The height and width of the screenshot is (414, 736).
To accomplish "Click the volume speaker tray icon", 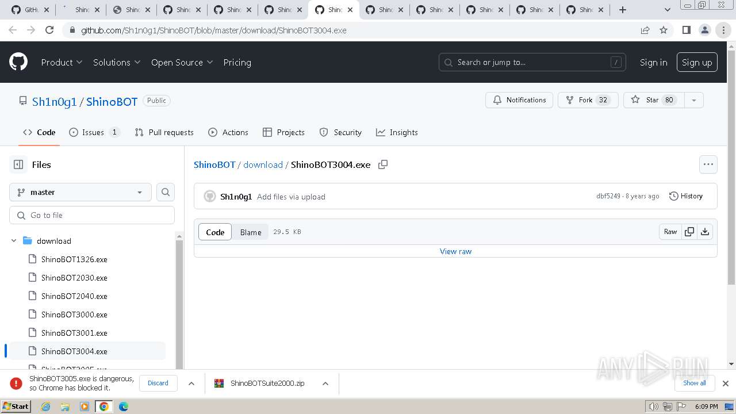I will pos(653,407).
